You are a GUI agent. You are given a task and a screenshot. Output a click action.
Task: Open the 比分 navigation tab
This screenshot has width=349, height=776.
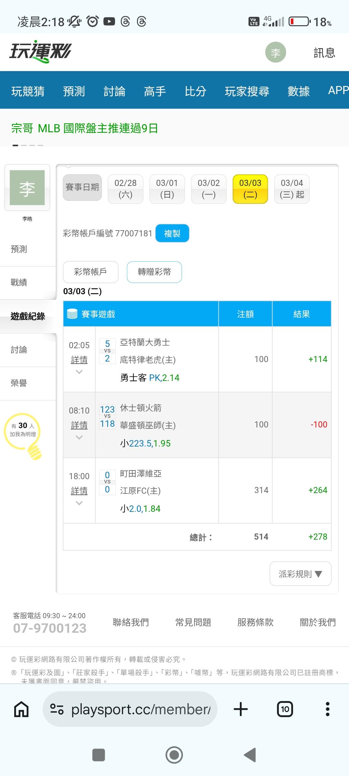(195, 91)
